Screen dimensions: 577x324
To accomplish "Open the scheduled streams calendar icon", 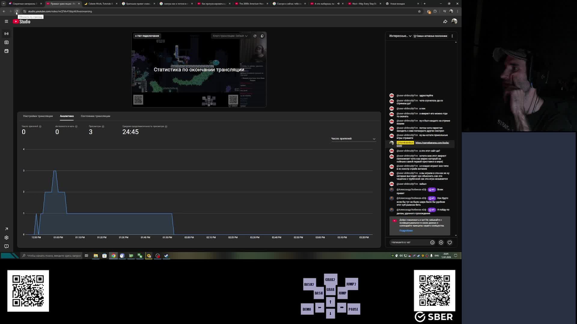I will coord(6,51).
